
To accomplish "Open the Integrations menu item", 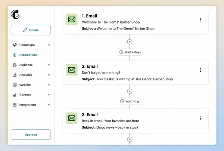I will click(x=31, y=105).
